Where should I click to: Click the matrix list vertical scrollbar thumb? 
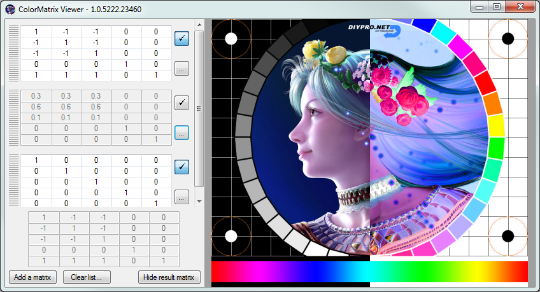[x=199, y=109]
